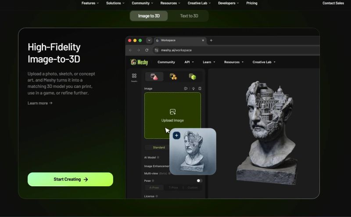Expand the top navigation Resources menu
The height and width of the screenshot is (217, 351).
point(170,3)
